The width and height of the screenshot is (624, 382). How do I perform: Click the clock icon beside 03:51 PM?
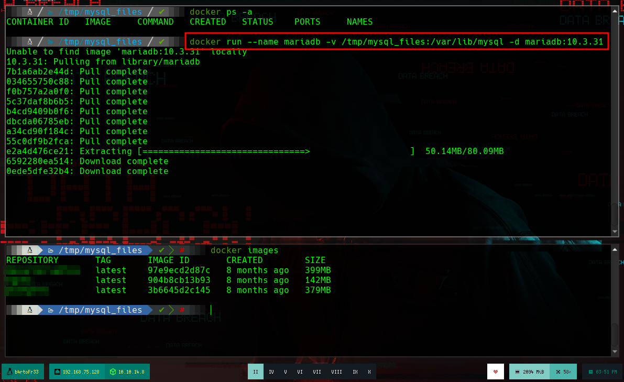coord(590,372)
